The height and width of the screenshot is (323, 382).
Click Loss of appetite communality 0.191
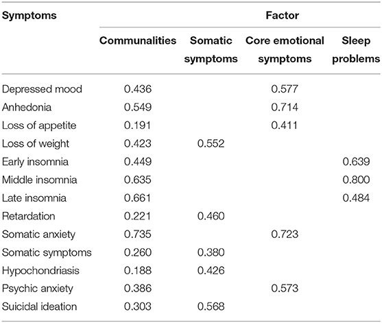137,125
